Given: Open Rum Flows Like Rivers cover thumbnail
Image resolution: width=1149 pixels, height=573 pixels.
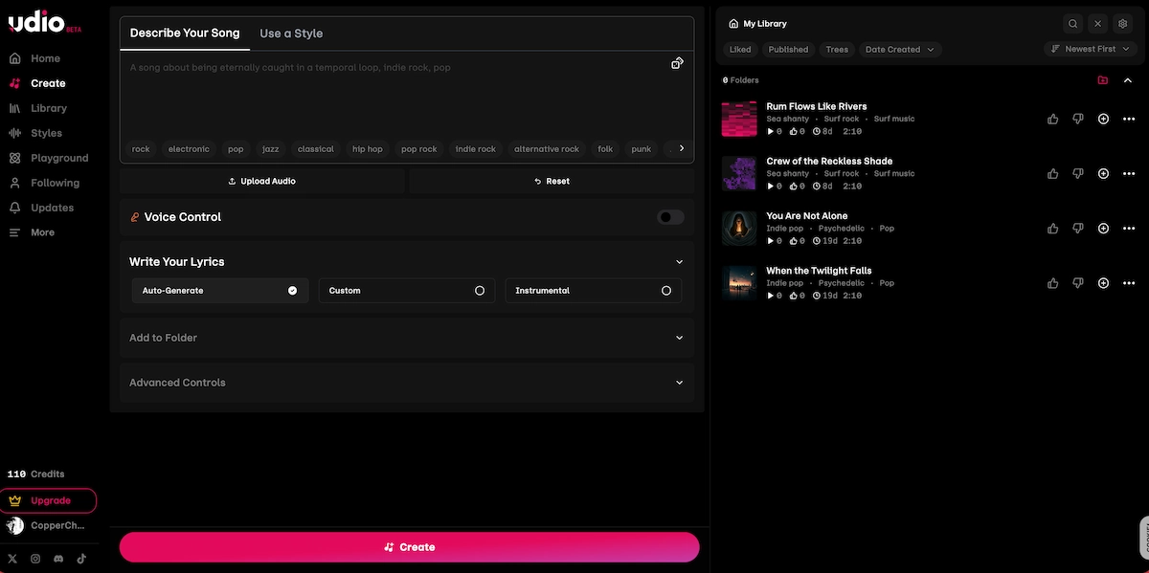Looking at the screenshot, I should pyautogui.click(x=739, y=120).
